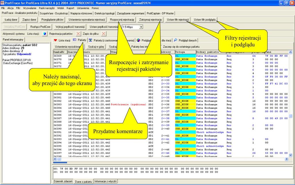Open Ustawienia wyszukiwania search settings
The height and width of the screenshot is (185, 295).
click(x=69, y=47)
